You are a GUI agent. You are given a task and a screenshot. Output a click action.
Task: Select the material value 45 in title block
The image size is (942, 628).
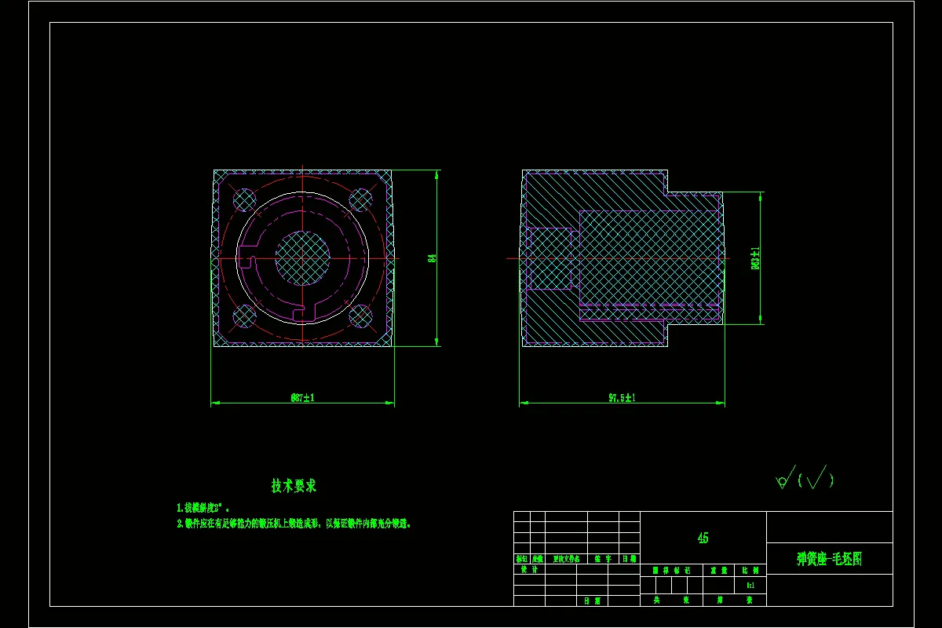tap(703, 538)
